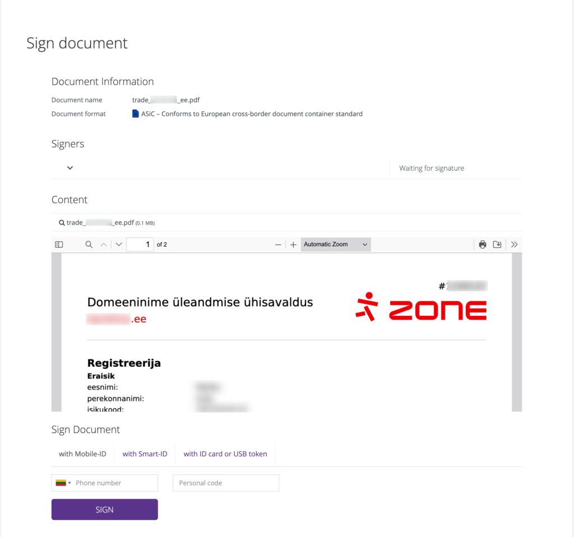Zoom in the PDF preview
The image size is (574, 537).
293,245
